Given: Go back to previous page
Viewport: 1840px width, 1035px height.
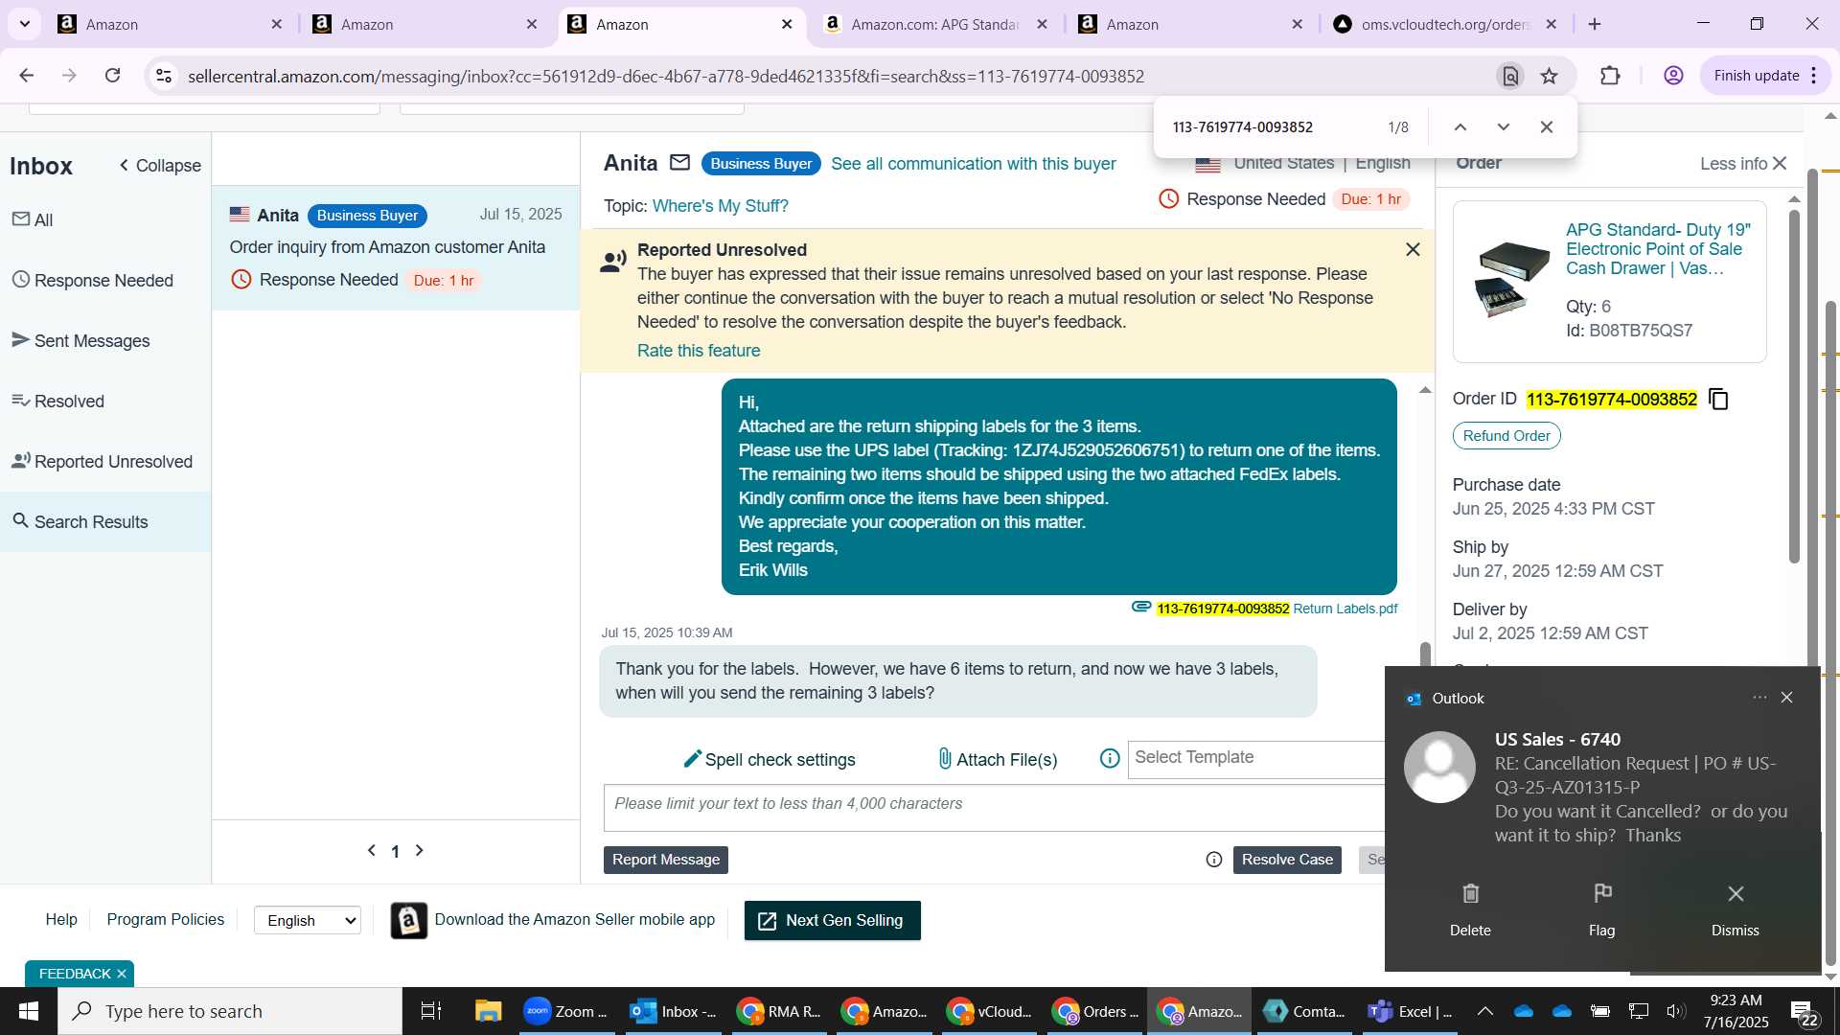Looking at the screenshot, I should click(27, 76).
